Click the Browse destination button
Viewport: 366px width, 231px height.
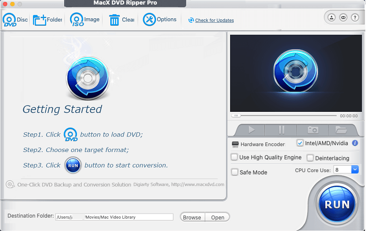click(x=192, y=217)
